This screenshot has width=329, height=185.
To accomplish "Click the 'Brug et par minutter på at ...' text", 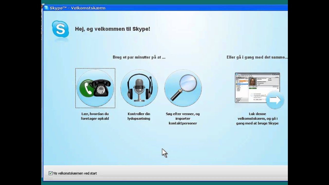I will (139, 57).
